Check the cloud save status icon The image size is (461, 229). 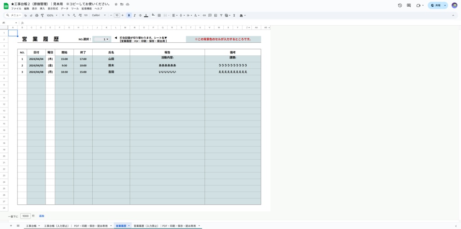[127, 4]
